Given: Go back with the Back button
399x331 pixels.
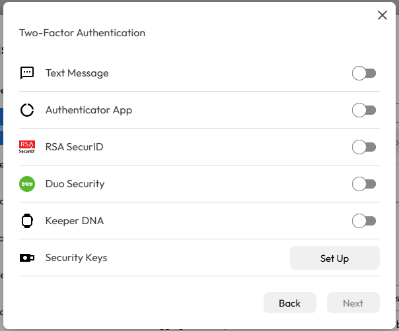Looking at the screenshot, I should (289, 303).
